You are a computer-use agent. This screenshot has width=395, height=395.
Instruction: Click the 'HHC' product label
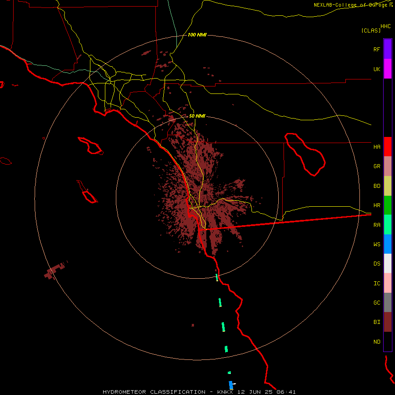point(385,26)
